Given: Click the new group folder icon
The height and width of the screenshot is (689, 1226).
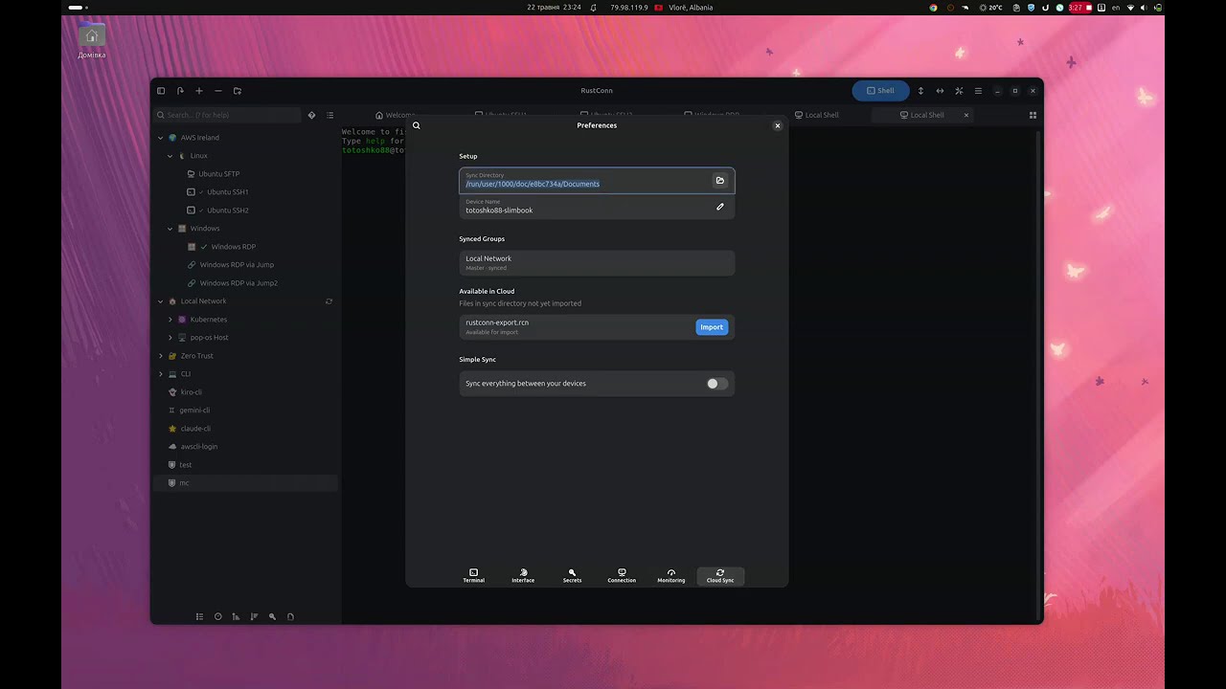Looking at the screenshot, I should click(238, 91).
